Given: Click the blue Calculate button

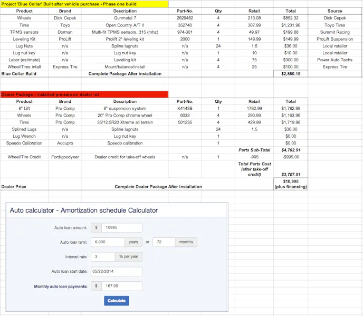Looking at the screenshot, I should pyautogui.click(x=117, y=301).
